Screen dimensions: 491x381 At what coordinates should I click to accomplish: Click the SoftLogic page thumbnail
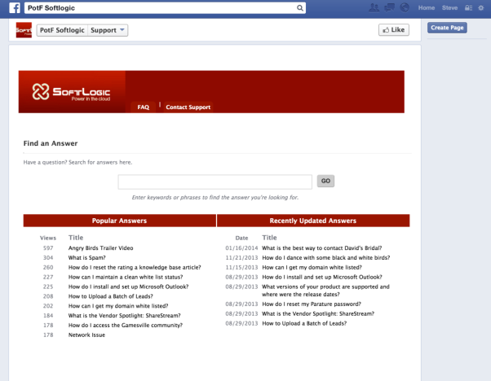coord(24,30)
